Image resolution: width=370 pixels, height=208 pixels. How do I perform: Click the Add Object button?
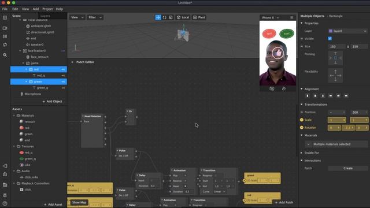52,102
